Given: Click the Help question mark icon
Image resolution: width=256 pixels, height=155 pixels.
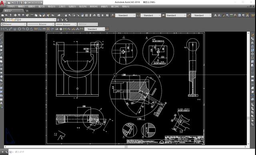Looking at the screenshot, I should coord(107,15).
